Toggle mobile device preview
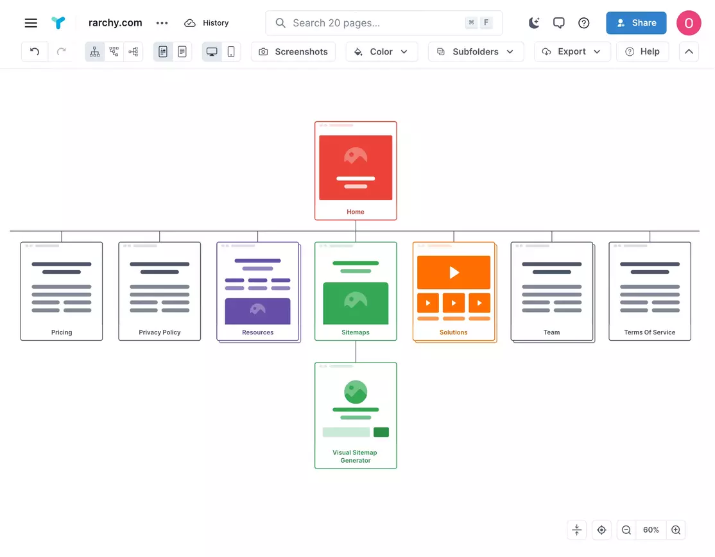715x557 pixels. [231, 51]
